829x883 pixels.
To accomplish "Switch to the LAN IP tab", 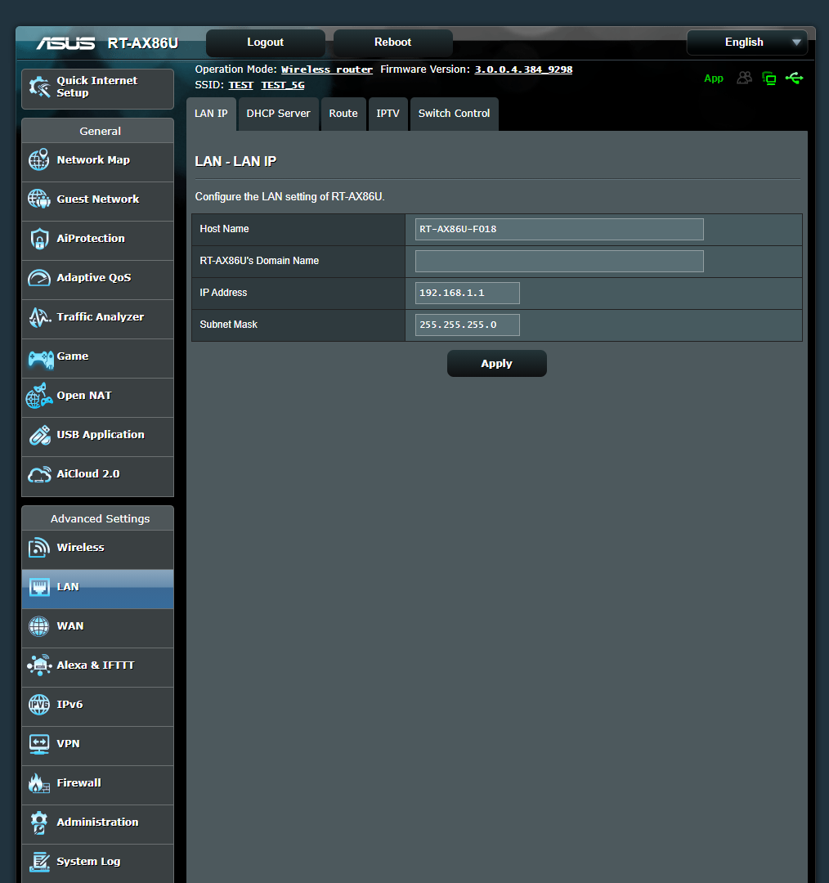I will click(x=211, y=114).
